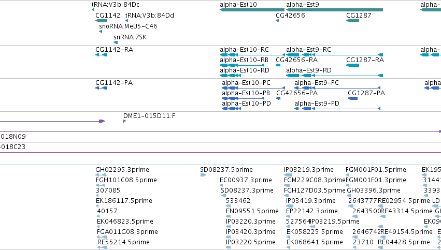Click the RE55214.5prime EST glyph

pos(103,247)
